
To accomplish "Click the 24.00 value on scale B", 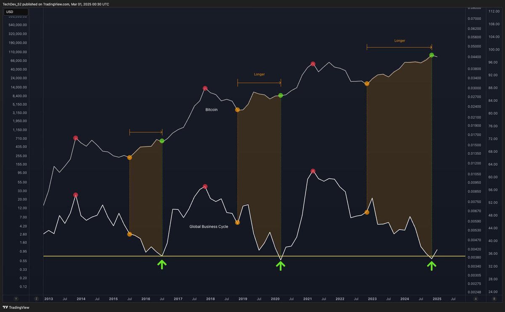I will coord(493,292).
